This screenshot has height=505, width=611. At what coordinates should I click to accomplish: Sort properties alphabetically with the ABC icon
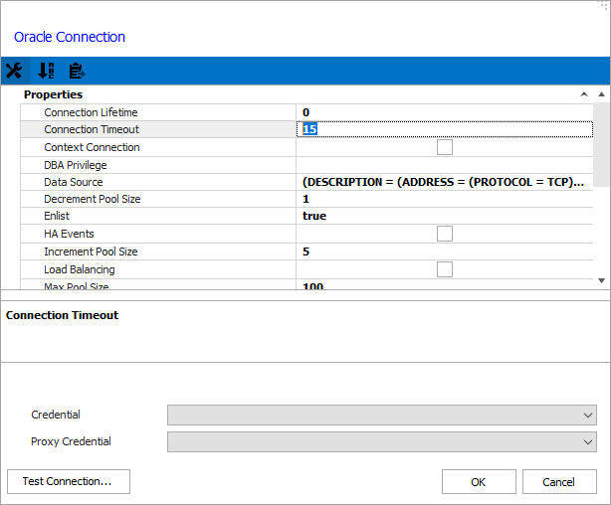[x=46, y=71]
